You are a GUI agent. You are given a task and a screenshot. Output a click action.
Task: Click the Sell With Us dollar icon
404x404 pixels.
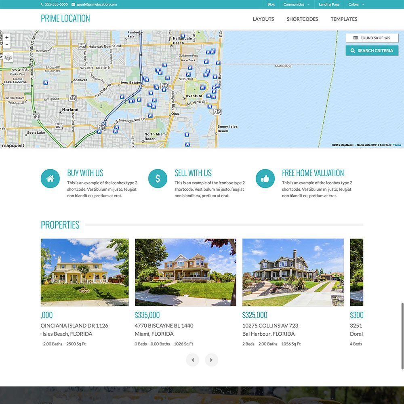158,178
